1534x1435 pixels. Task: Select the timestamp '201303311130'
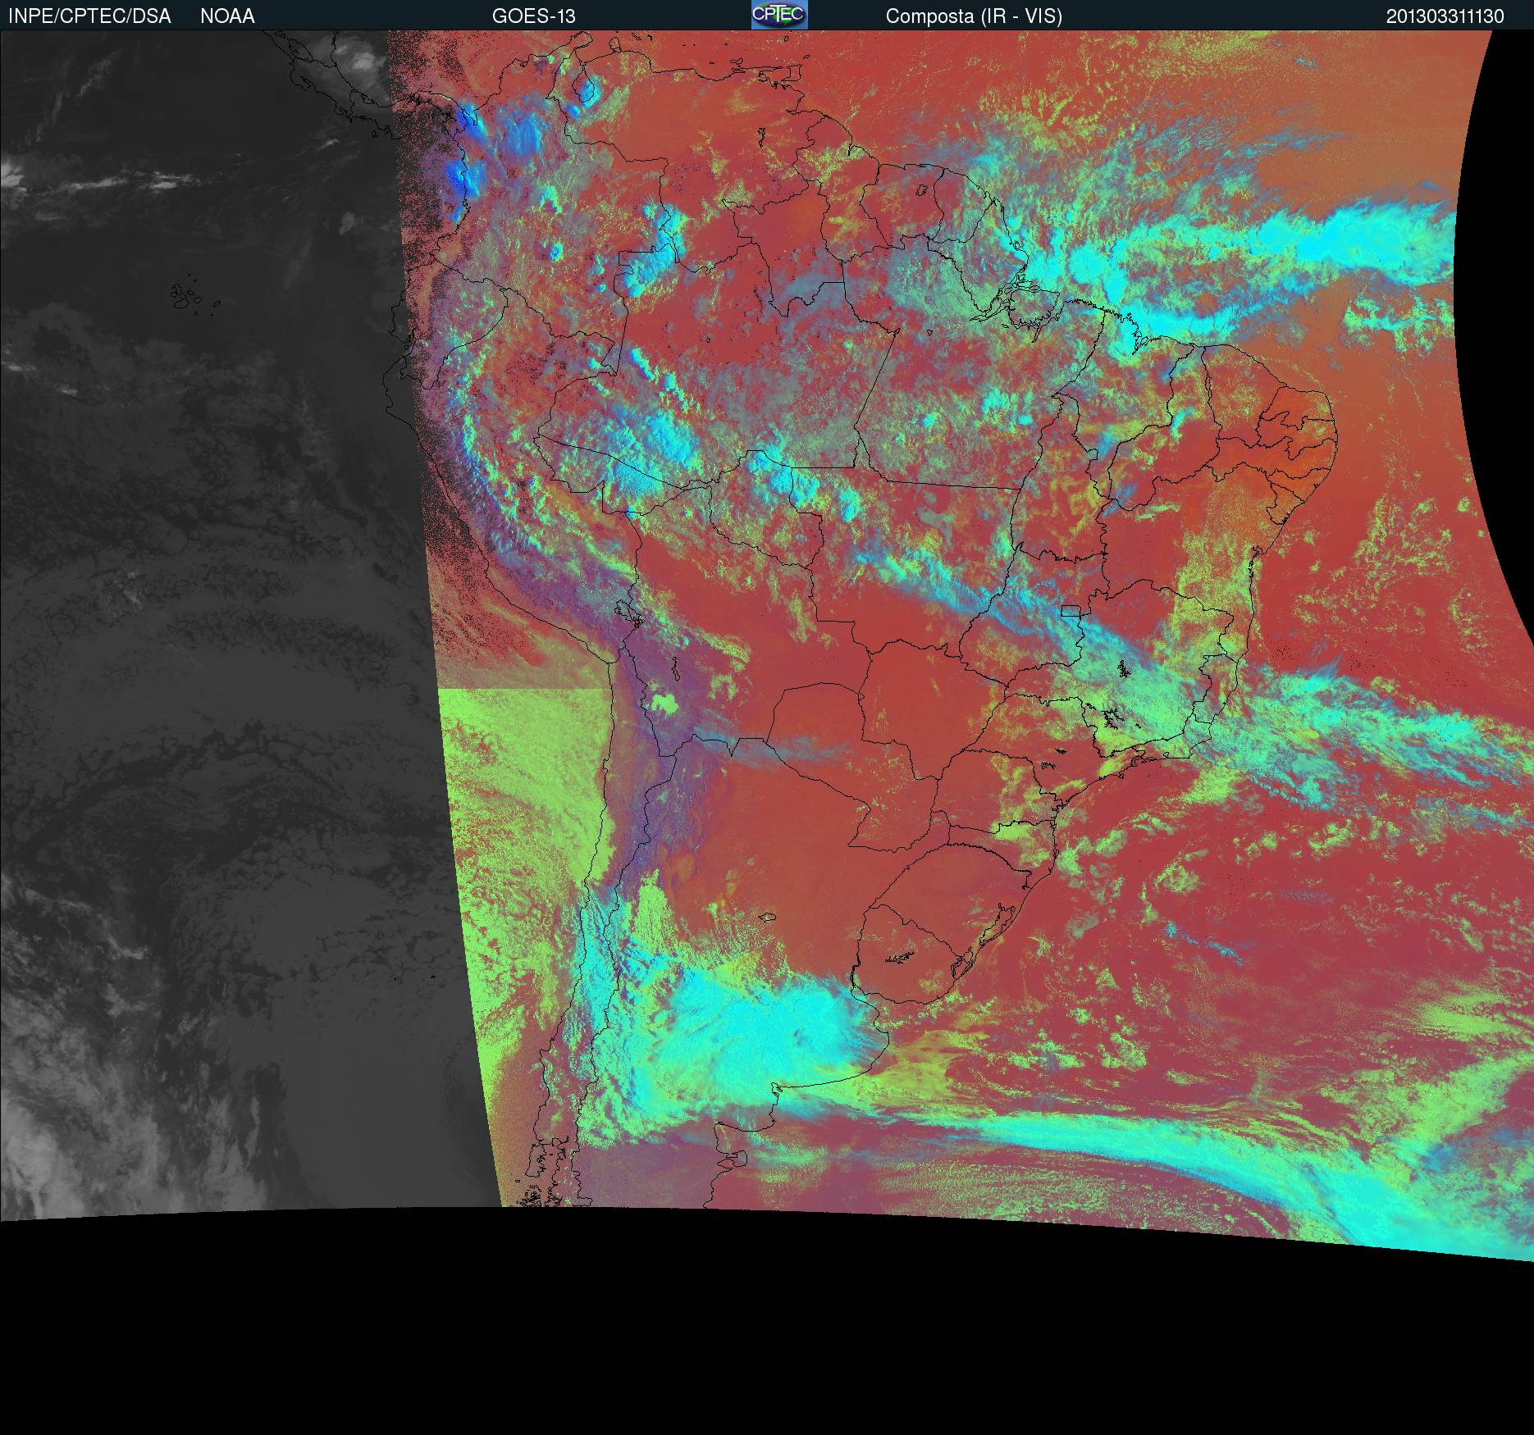tap(1445, 16)
